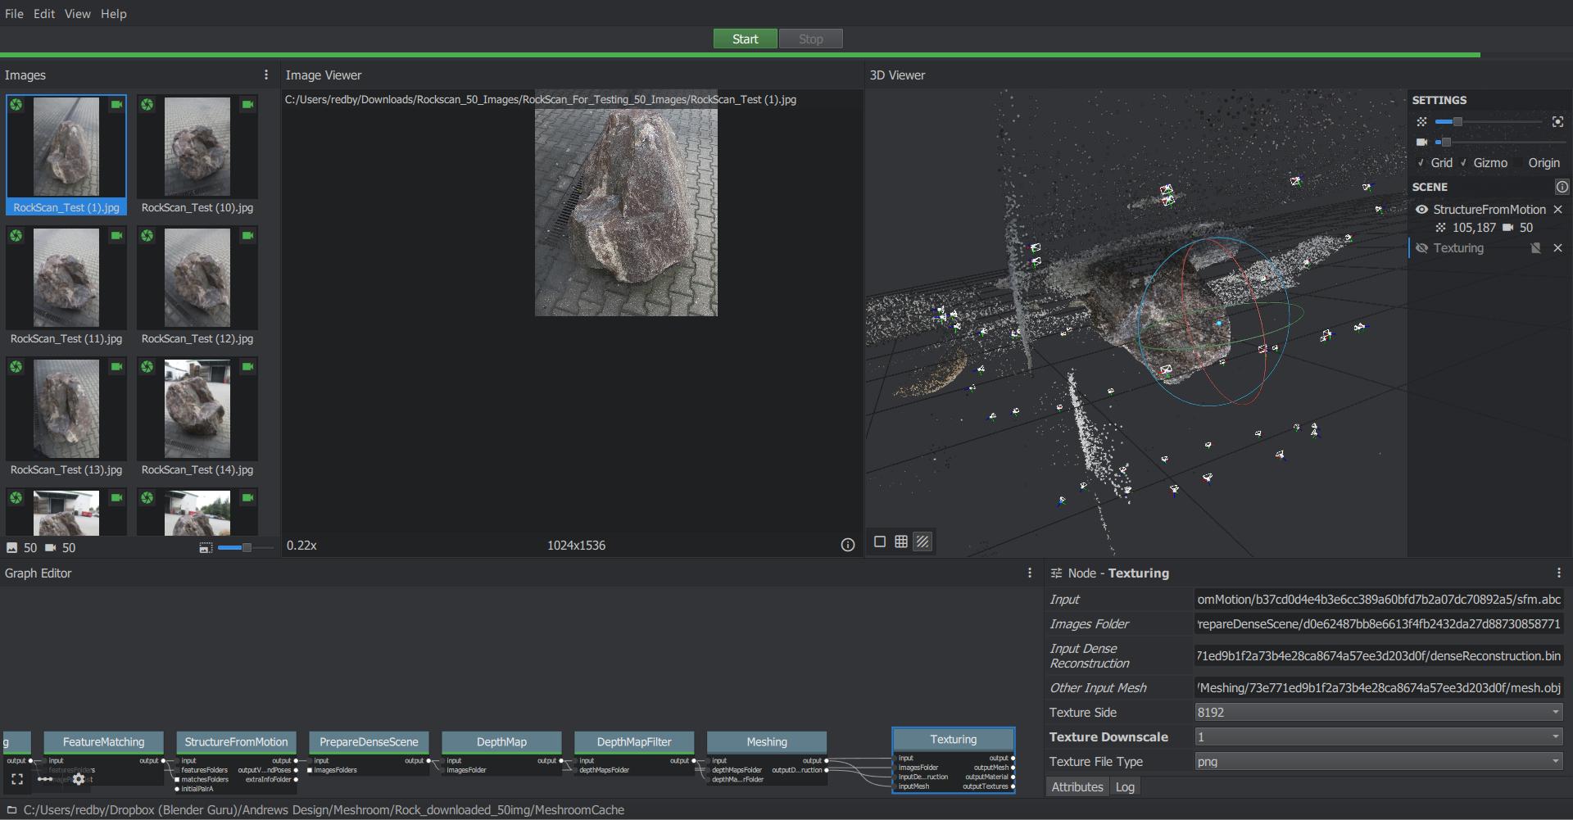Show Texturing using its crossed-eye icon
Image resolution: width=1573 pixels, height=820 pixels.
tap(1421, 248)
